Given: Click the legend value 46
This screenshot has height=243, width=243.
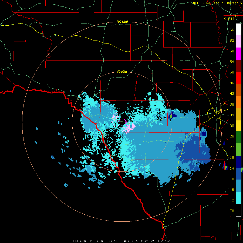Looking at the screenshot, I should click(x=232, y=83).
